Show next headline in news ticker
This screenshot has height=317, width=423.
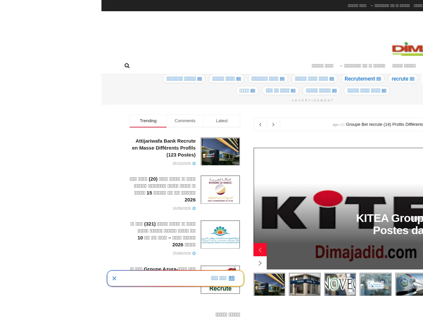[273, 124]
